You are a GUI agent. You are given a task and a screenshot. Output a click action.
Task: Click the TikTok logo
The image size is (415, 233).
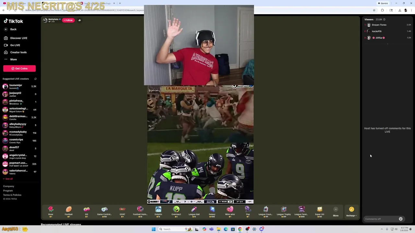13,21
